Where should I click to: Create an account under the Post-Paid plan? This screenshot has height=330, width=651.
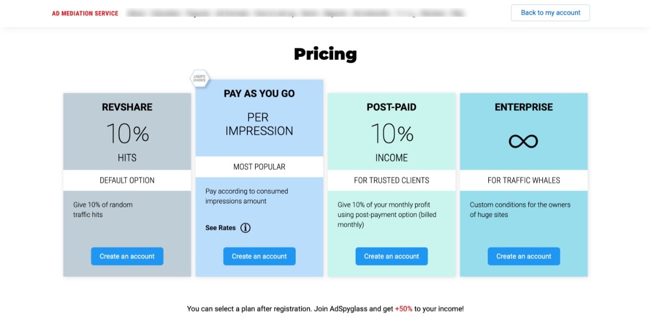pyautogui.click(x=392, y=256)
